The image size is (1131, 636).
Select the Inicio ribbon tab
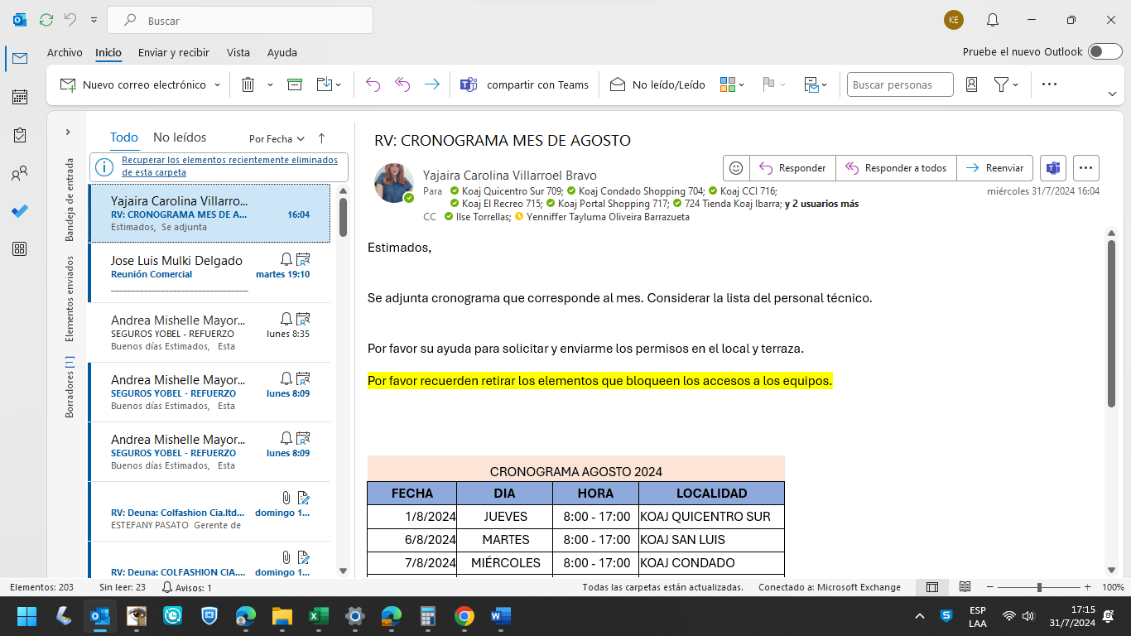click(x=108, y=52)
